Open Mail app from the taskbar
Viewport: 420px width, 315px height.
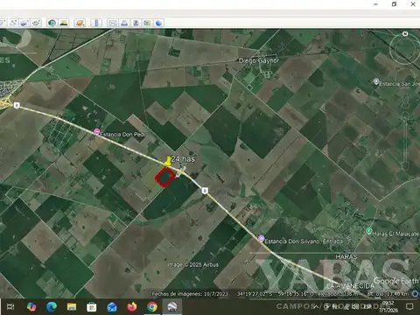click(x=112, y=306)
